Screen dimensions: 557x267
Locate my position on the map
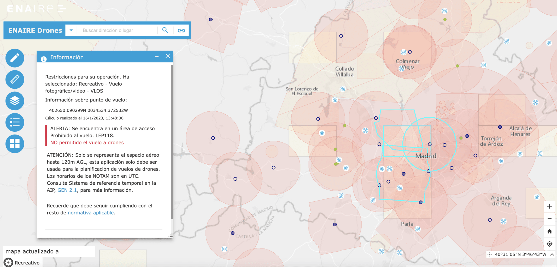coord(549,244)
